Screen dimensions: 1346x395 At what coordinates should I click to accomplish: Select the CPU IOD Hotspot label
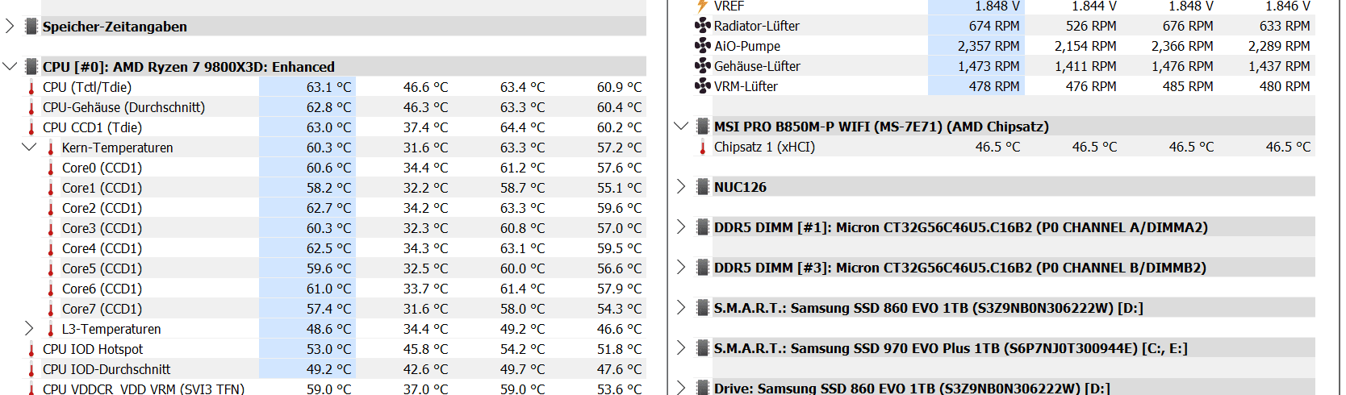tap(93, 349)
